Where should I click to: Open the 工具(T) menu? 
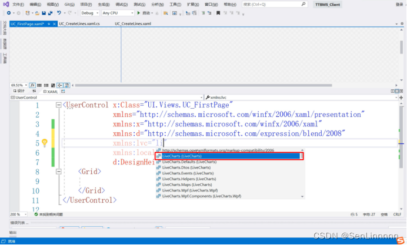[175, 5]
